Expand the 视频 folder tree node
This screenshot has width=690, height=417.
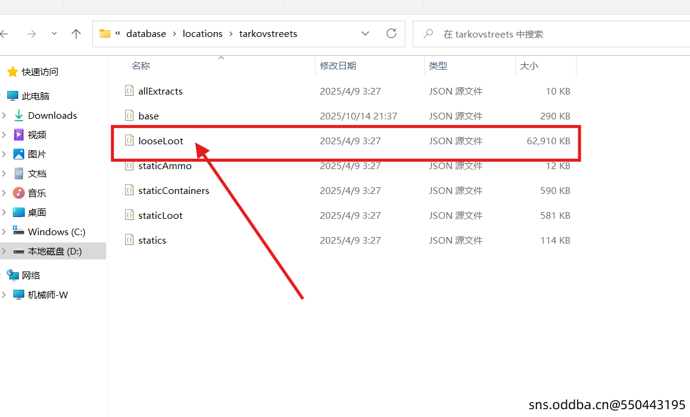tap(4, 135)
